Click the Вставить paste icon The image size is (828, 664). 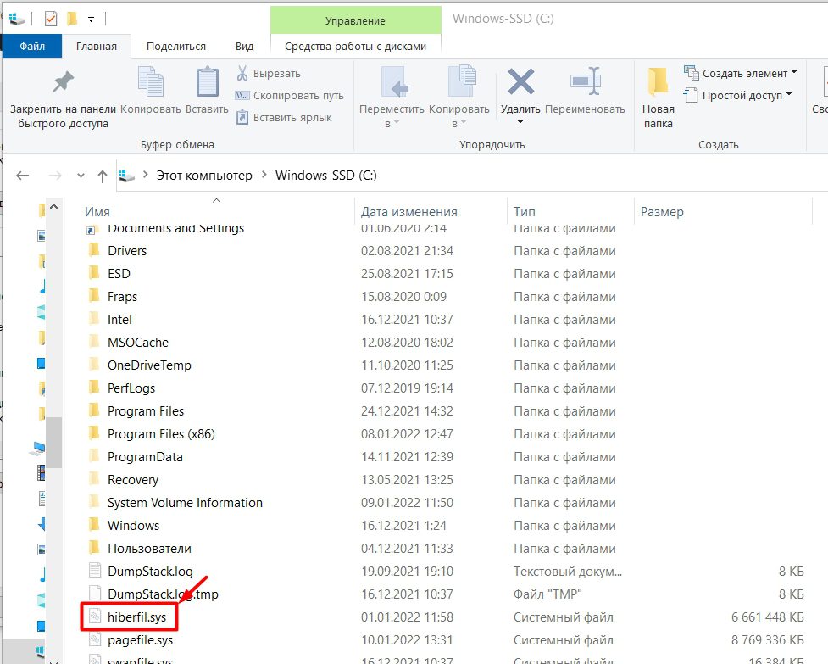(x=207, y=82)
